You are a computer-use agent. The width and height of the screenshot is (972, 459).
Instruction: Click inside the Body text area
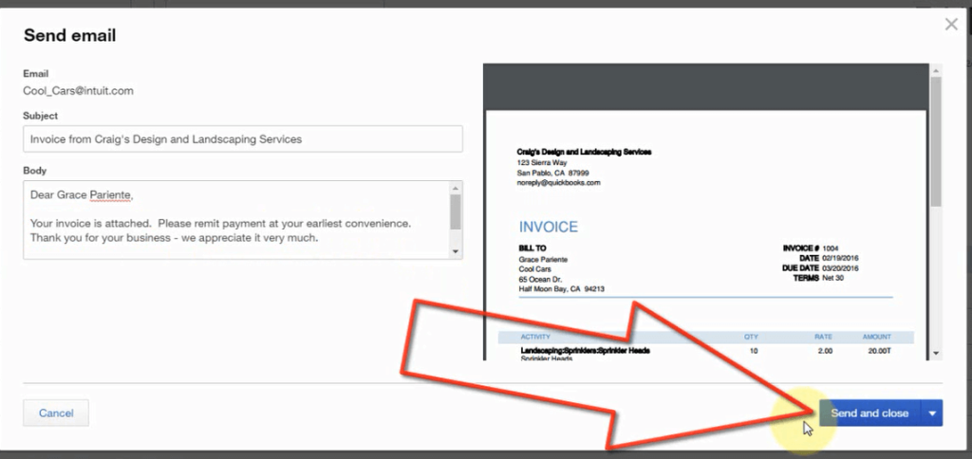(x=236, y=220)
